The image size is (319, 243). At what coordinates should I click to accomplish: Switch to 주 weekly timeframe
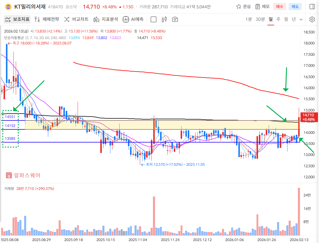click(x=278, y=19)
